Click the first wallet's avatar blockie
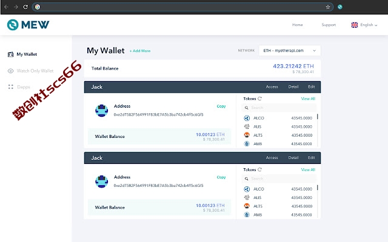Image resolution: width=388 pixels, height=242 pixels. click(x=102, y=111)
